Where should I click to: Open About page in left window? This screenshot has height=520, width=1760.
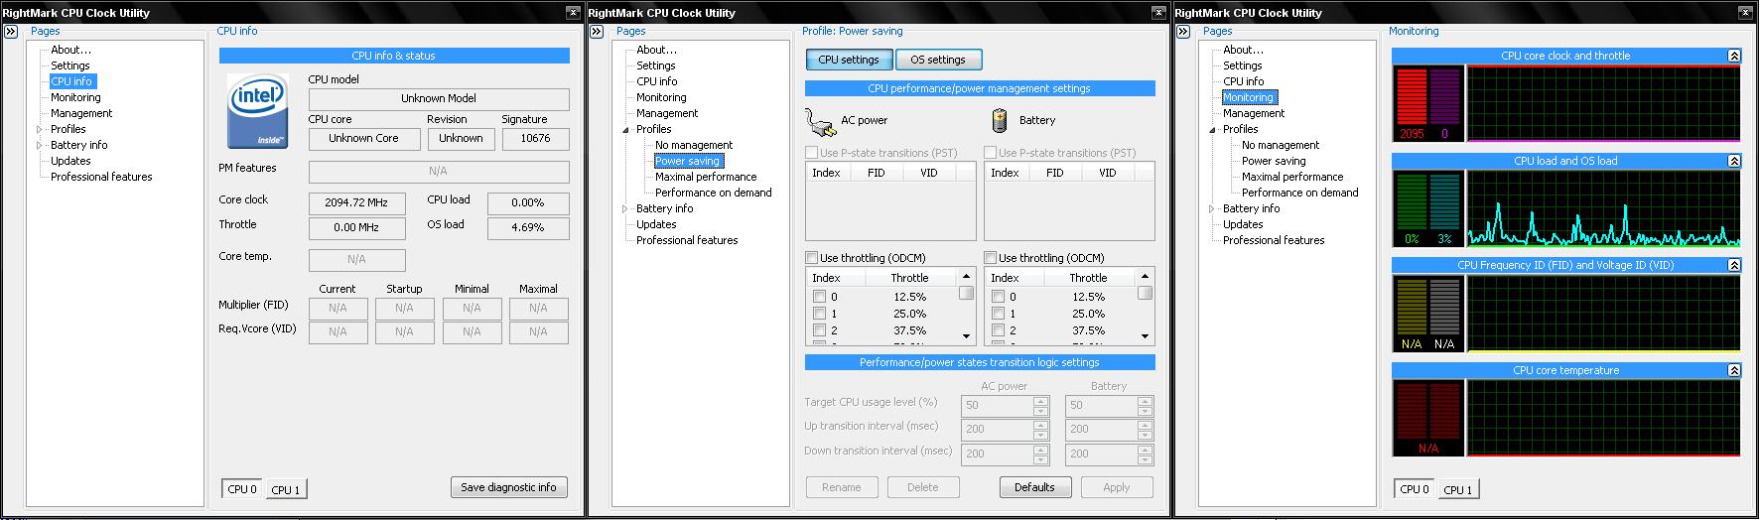point(70,50)
